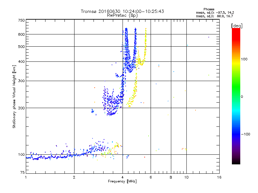The height and width of the screenshot is (193, 258).
Task: Click the 'Frequency [MHz]' axis label
Action: tap(122, 181)
